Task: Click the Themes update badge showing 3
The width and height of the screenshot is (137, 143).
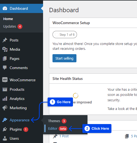Action: click(x=64, y=121)
